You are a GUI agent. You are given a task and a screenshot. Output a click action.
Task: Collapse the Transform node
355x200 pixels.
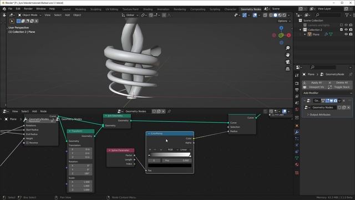point(70,131)
